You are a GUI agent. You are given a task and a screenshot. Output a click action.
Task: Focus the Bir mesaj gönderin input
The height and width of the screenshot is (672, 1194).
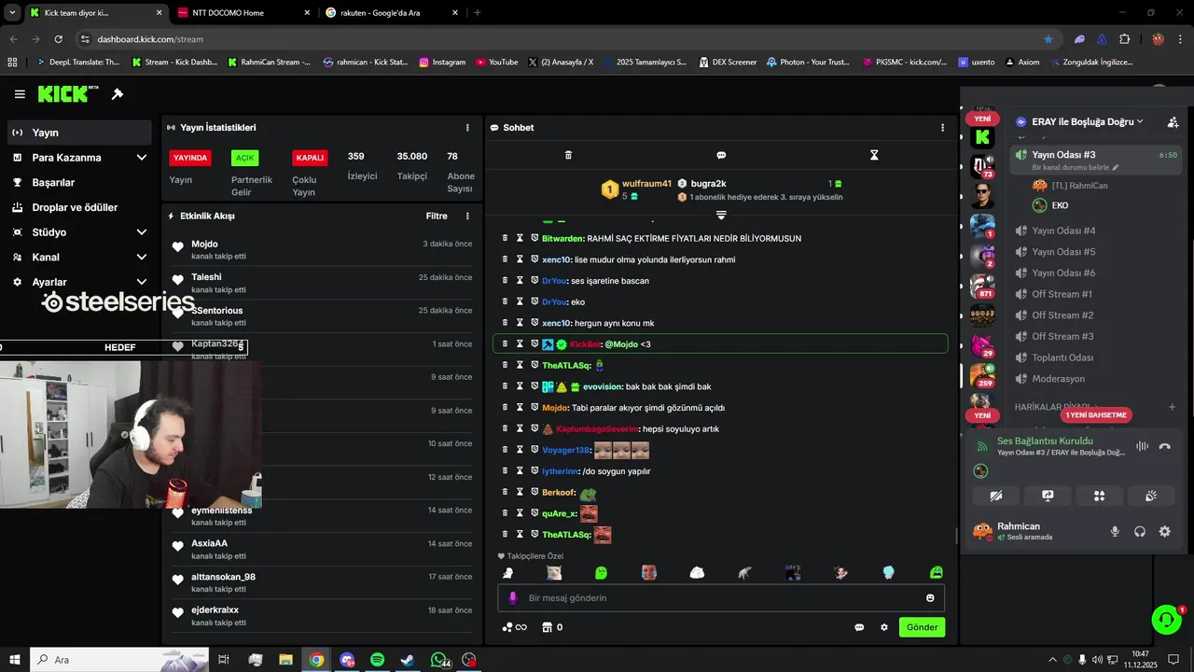[x=721, y=598]
